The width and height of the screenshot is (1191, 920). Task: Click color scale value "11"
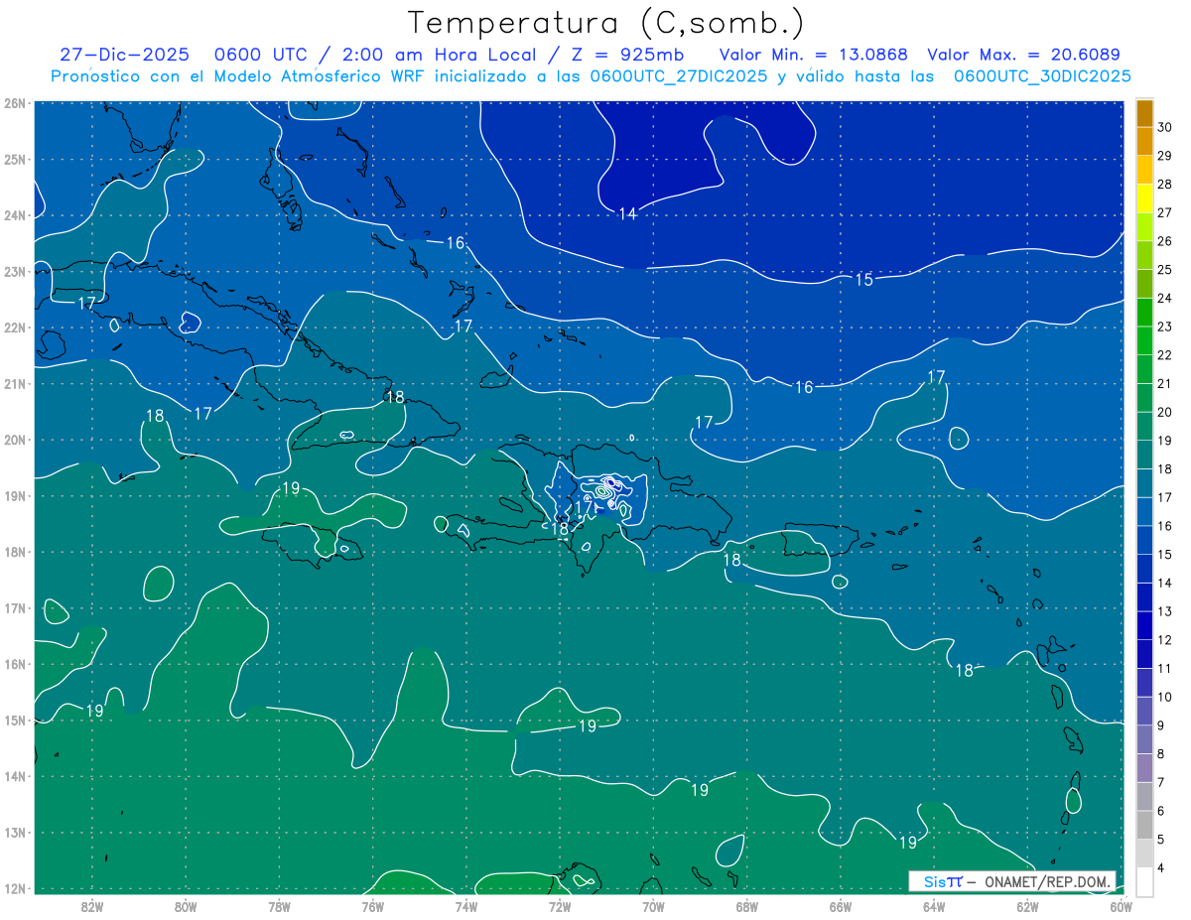pos(1164,669)
